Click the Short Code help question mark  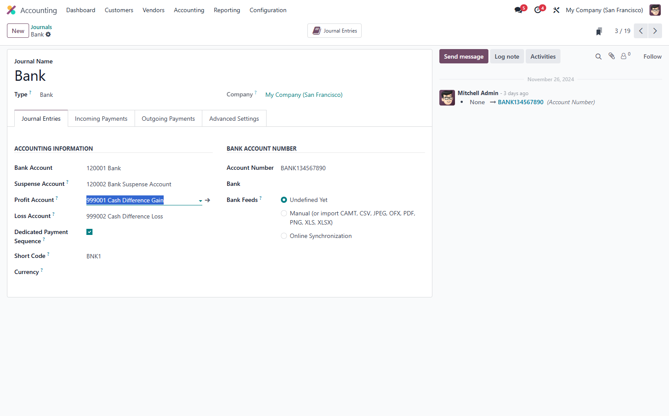(x=48, y=254)
